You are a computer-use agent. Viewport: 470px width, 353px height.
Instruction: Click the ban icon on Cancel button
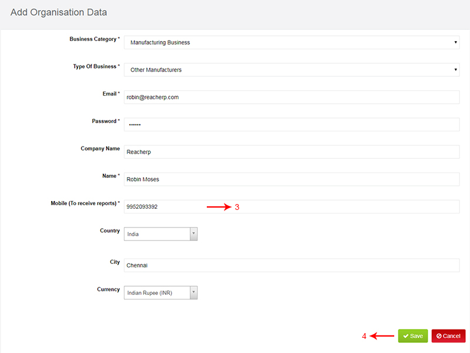(439, 336)
